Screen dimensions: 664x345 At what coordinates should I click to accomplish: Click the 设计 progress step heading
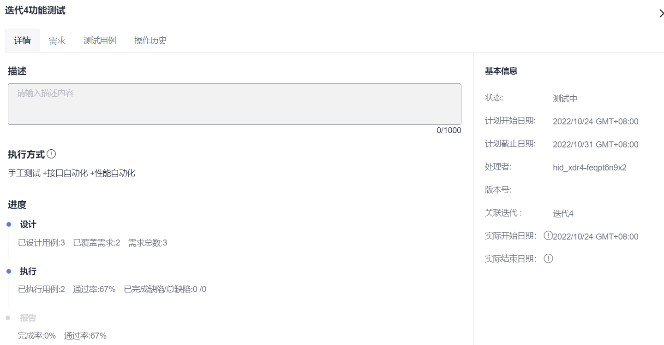(x=28, y=224)
